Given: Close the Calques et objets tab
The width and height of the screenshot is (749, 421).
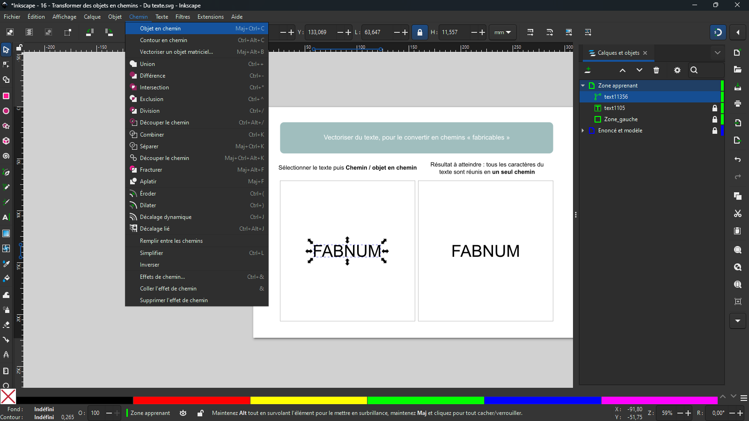Looking at the screenshot, I should pyautogui.click(x=645, y=53).
